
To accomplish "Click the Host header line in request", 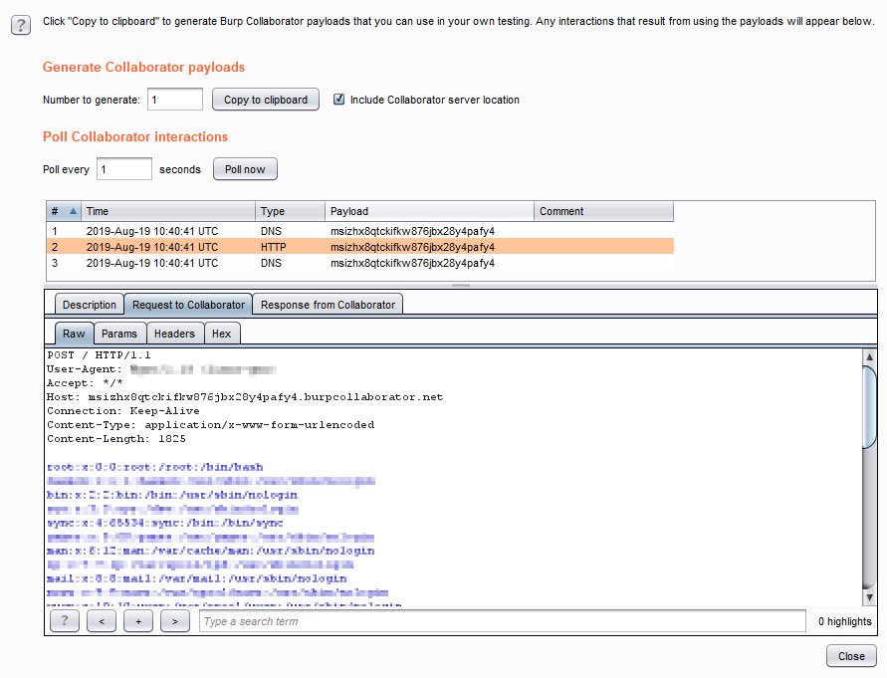I will (245, 396).
